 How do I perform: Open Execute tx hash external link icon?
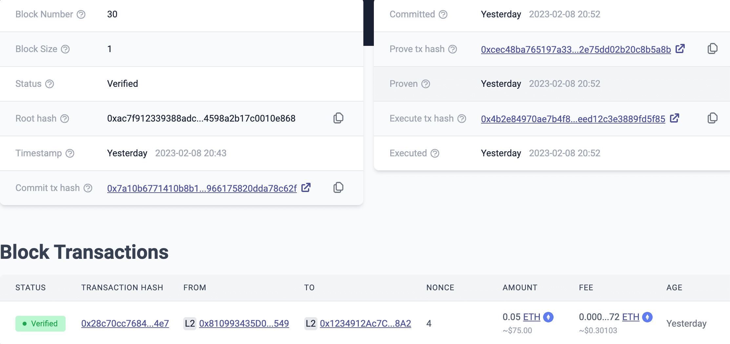675,118
